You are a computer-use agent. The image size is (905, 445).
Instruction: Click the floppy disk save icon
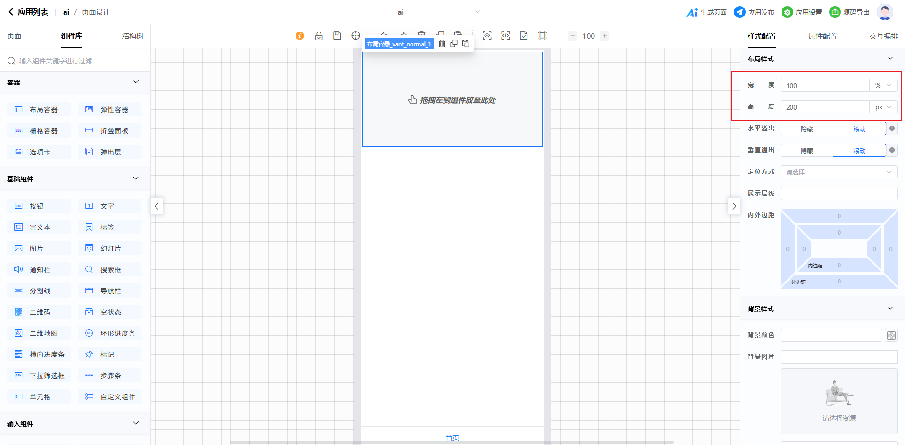pos(337,36)
